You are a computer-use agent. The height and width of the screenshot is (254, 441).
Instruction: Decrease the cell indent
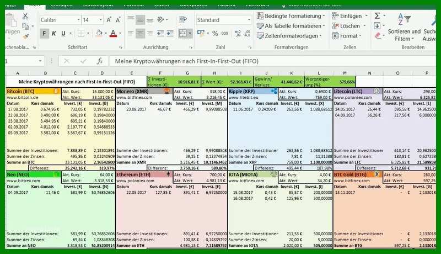click(x=160, y=34)
